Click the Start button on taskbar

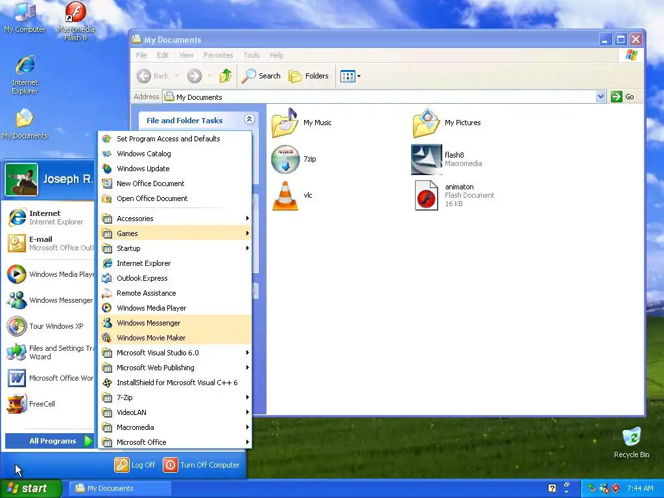coord(30,488)
